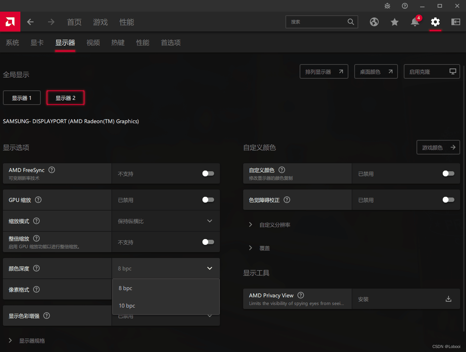466x352 pixels.
Task: Open the web browser globe icon
Action: click(374, 22)
